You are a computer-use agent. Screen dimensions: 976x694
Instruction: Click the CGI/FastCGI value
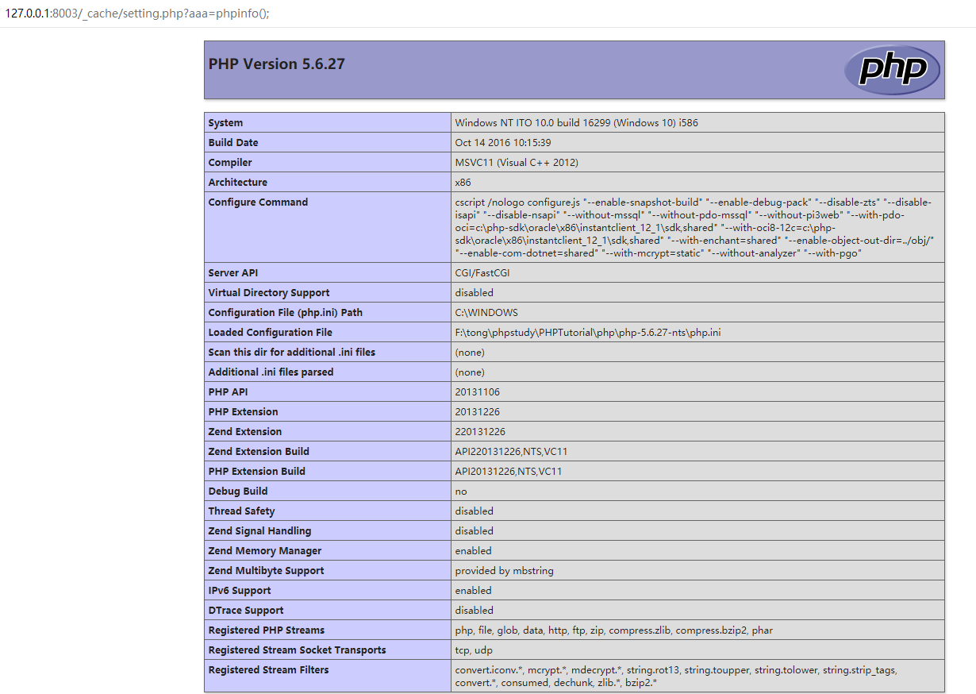484,273
